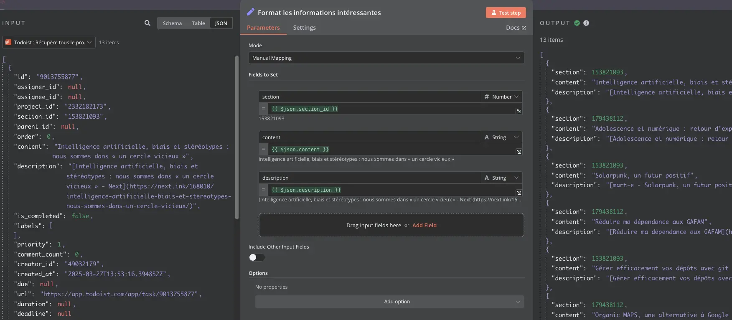Click the node title Format les informations intéressantes
This screenshot has width=732, height=320.
tap(319, 13)
